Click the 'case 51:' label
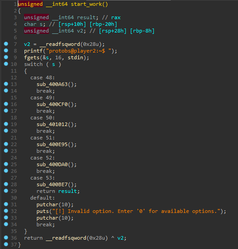This screenshot has width=238, height=249. click(43, 138)
